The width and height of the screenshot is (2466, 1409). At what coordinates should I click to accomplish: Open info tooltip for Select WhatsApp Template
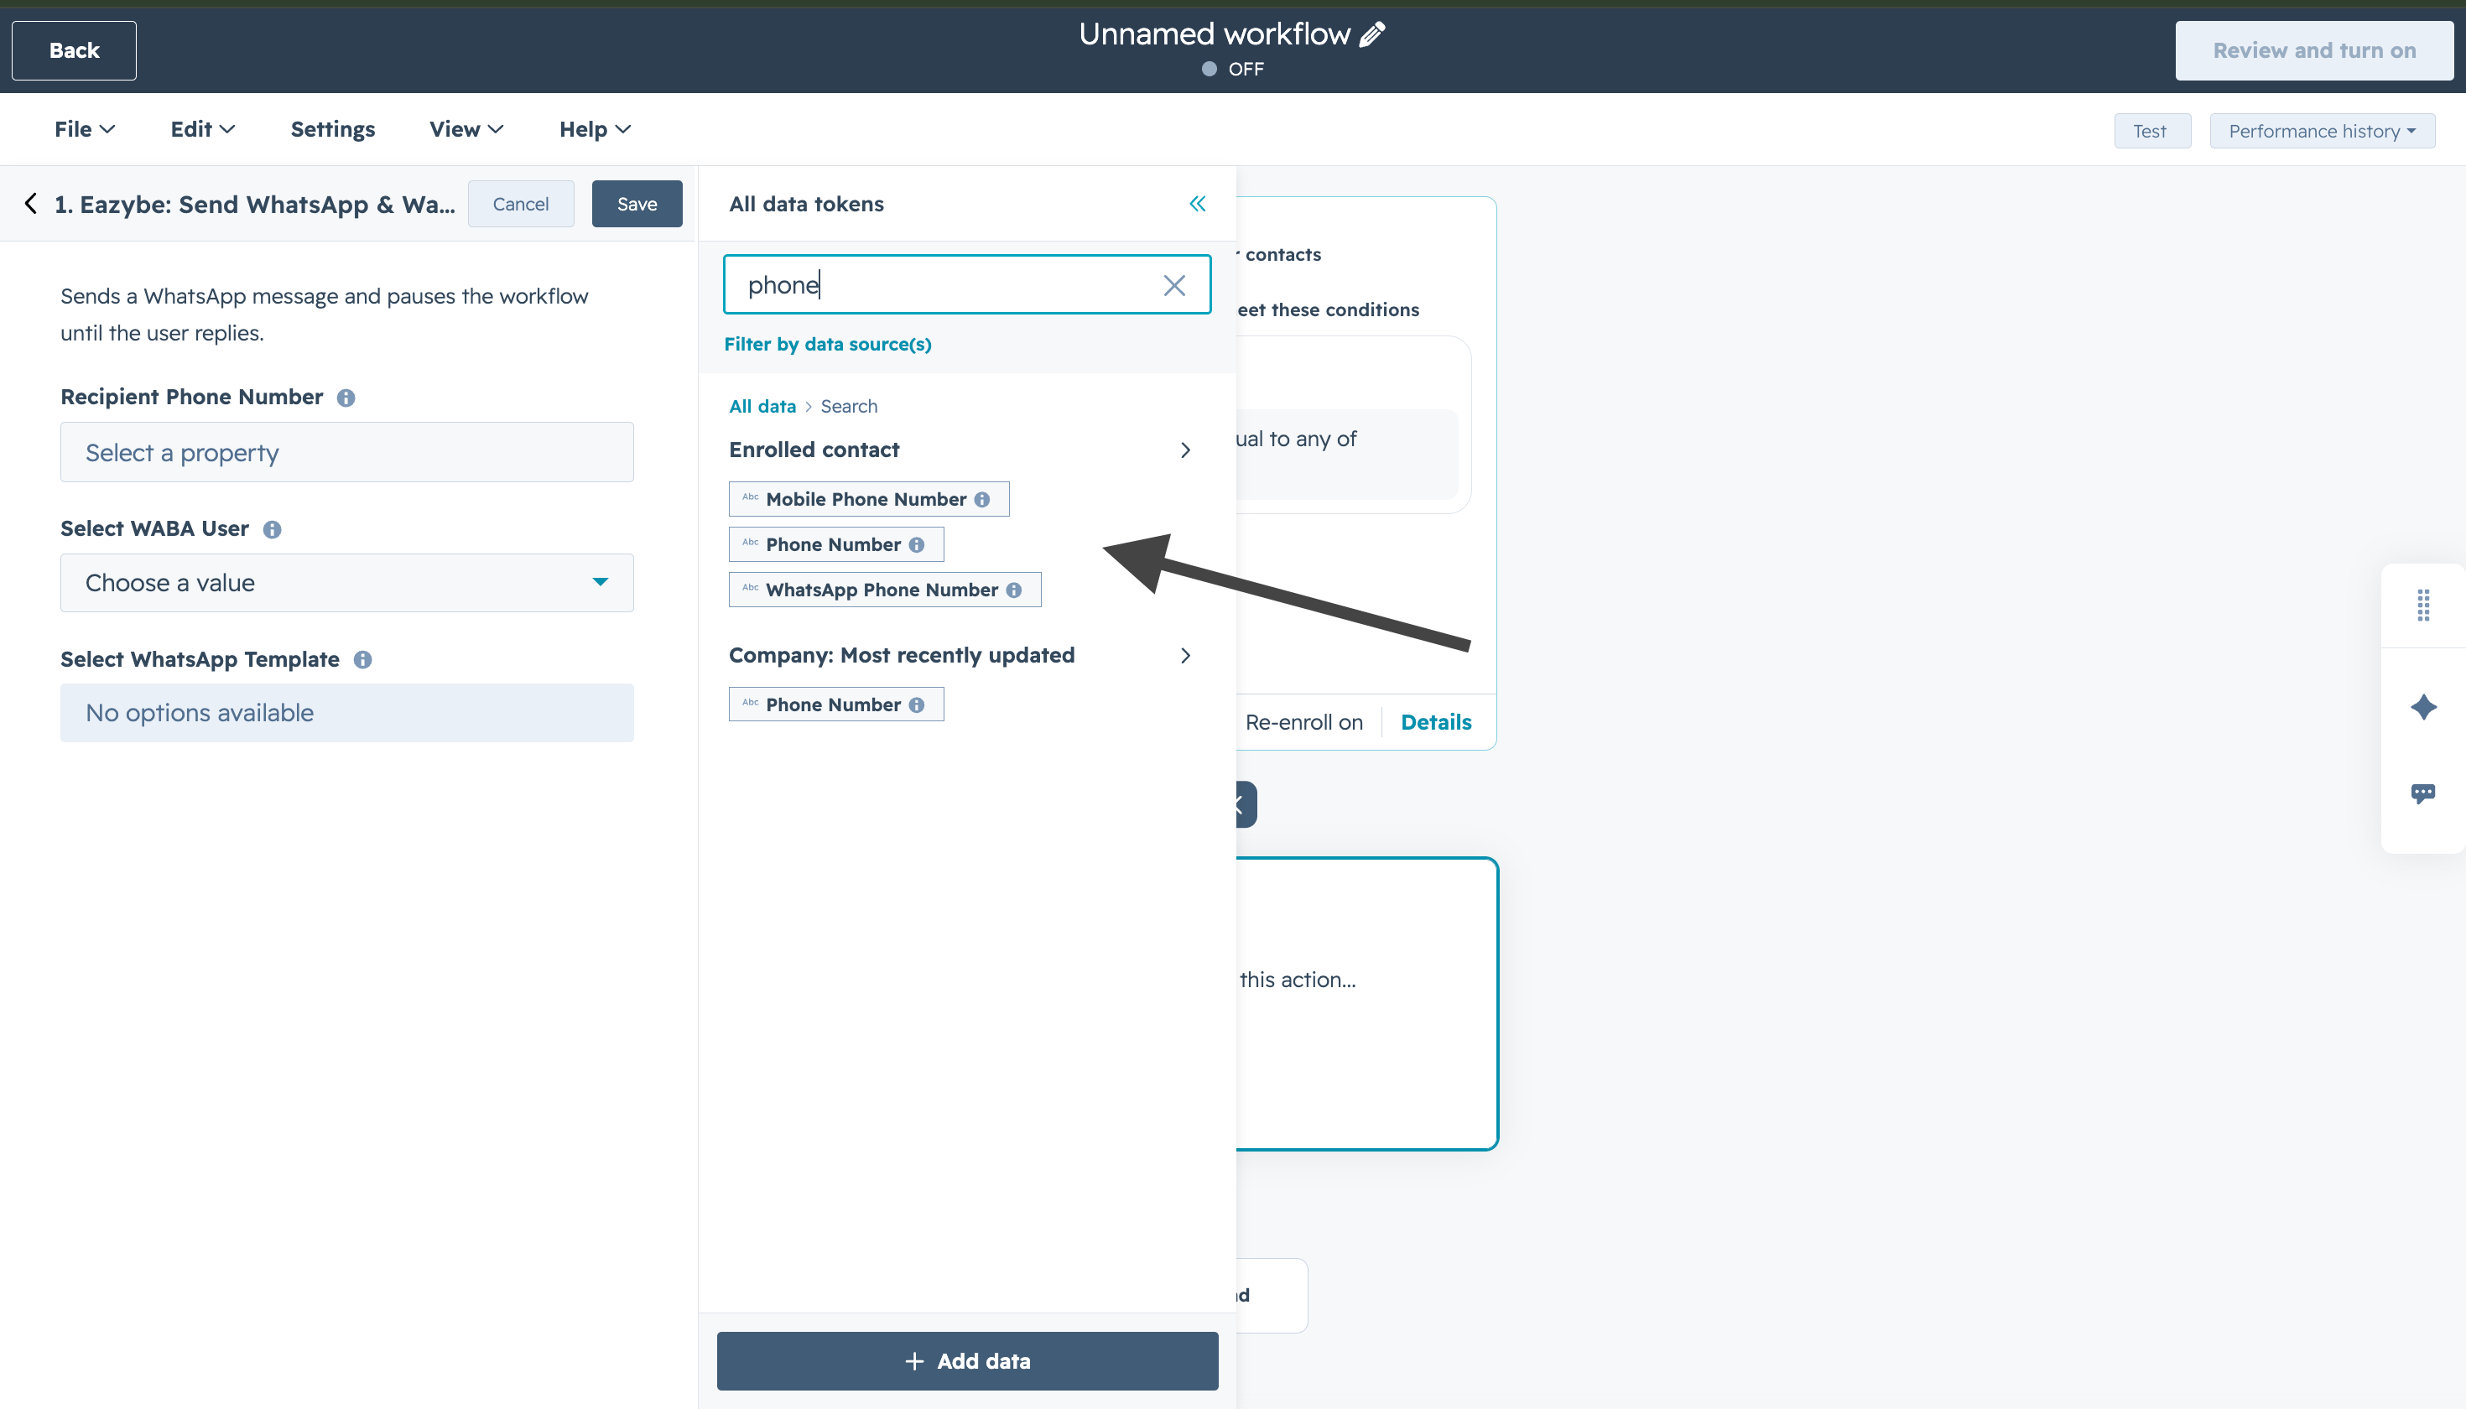[x=363, y=660]
